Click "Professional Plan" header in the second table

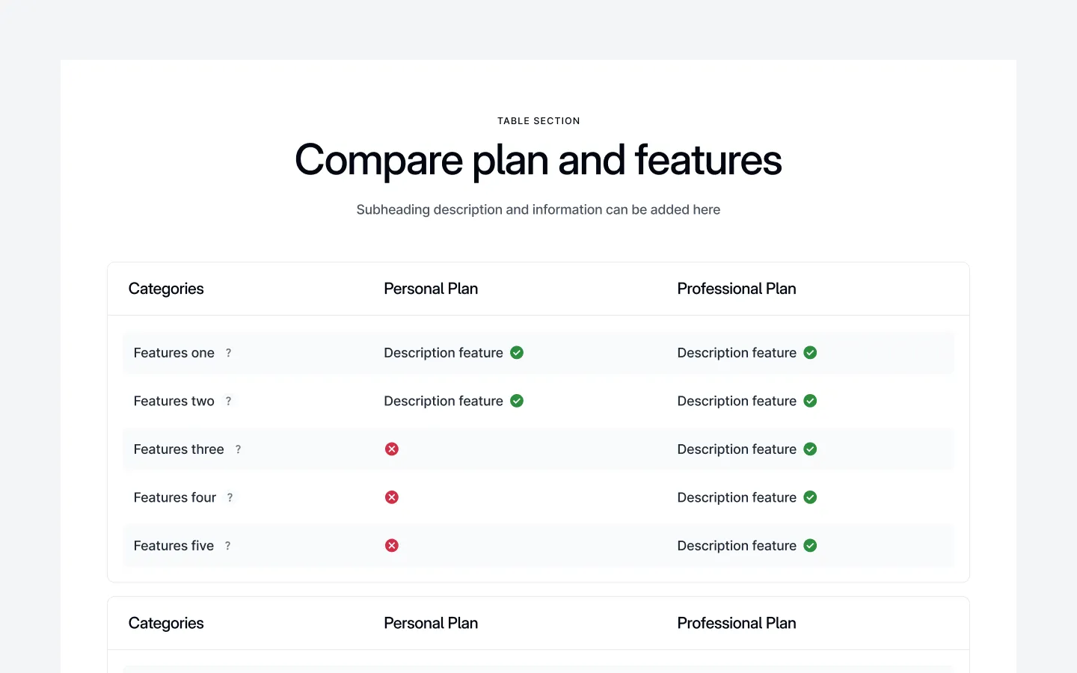pos(737,623)
